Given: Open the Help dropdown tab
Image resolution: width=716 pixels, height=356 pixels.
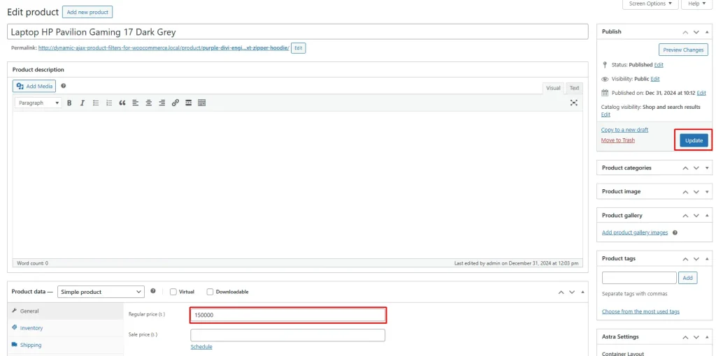Looking at the screenshot, I should coord(697,4).
